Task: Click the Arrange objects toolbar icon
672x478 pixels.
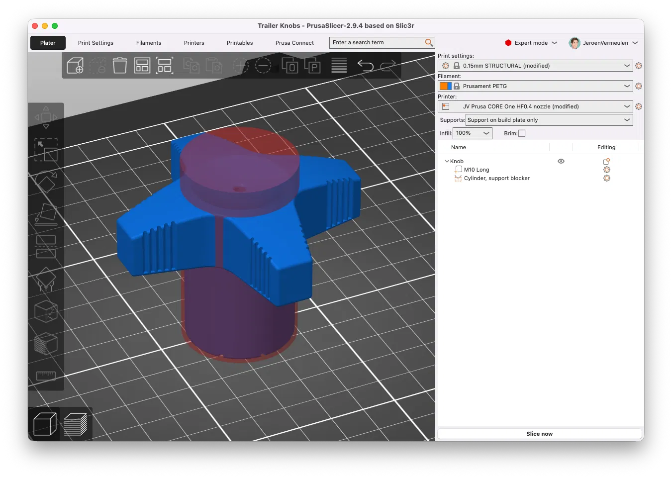Action: pos(142,66)
